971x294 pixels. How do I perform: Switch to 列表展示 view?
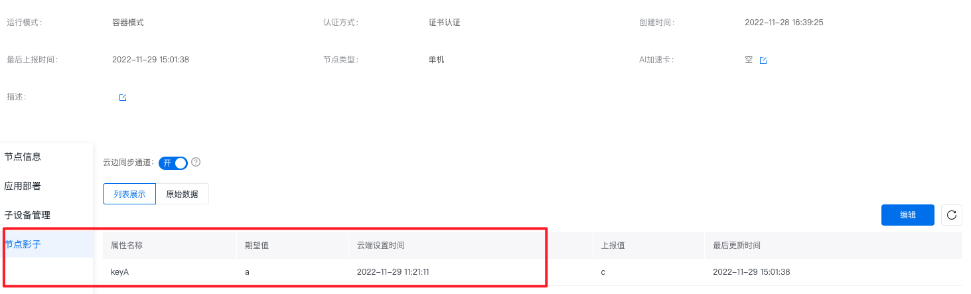[x=129, y=194]
